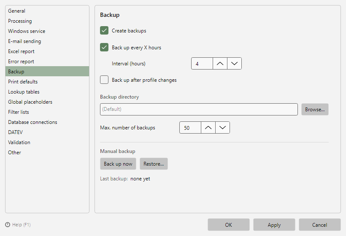
Task: Click the Browse... button
Action: (315, 109)
